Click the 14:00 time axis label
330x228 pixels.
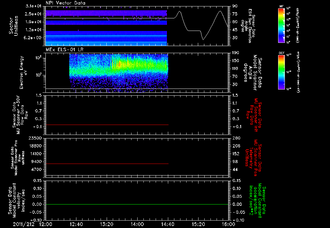click(x=137, y=224)
